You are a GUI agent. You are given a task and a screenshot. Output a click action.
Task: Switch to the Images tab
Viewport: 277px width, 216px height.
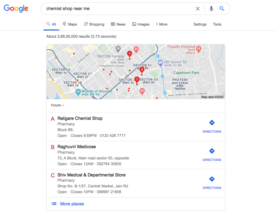(141, 24)
